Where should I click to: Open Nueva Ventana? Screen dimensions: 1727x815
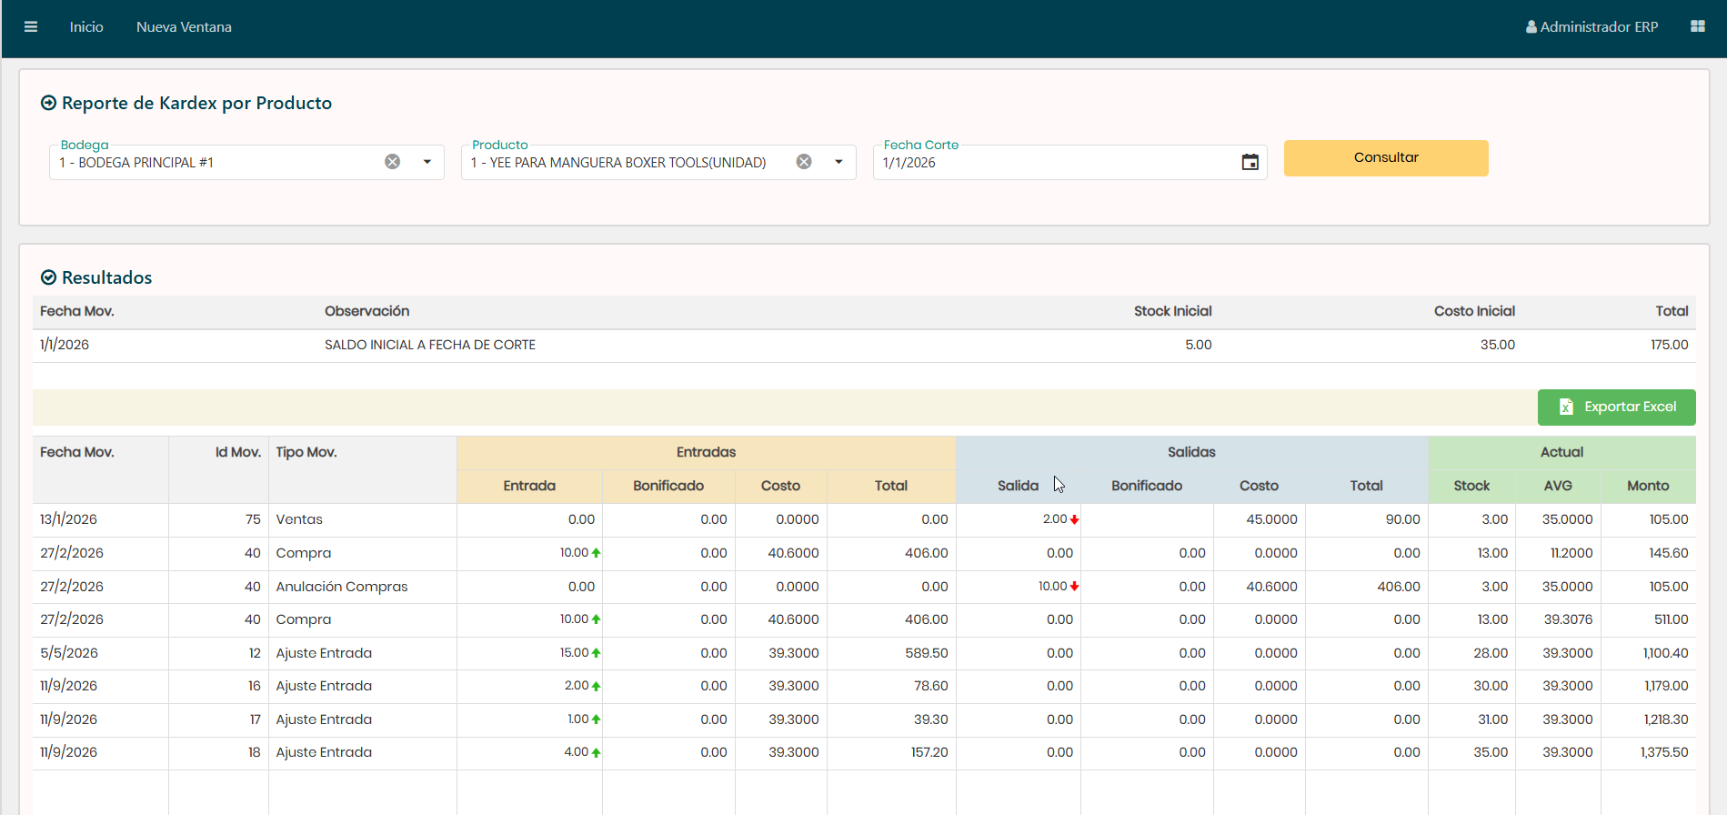point(184,27)
